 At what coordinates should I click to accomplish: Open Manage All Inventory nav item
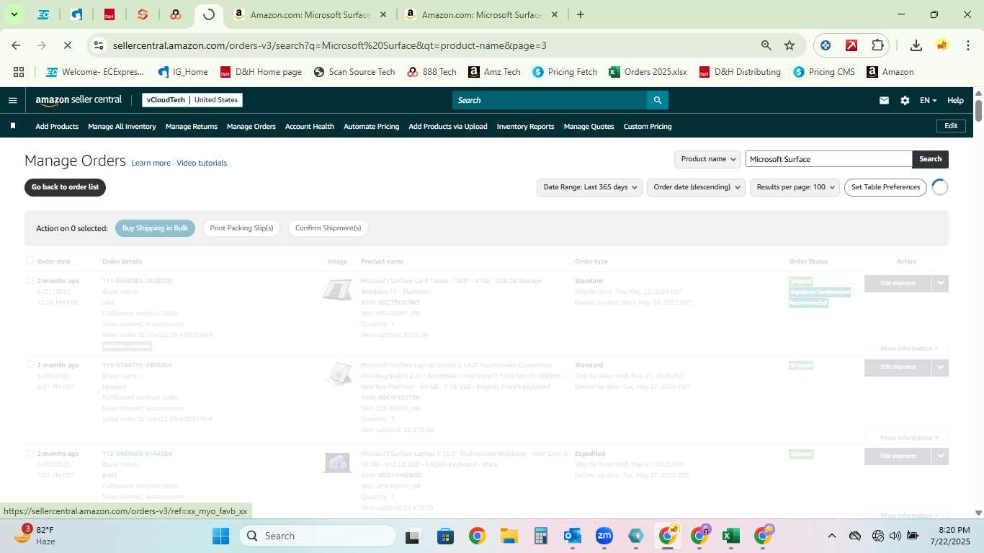(x=122, y=126)
